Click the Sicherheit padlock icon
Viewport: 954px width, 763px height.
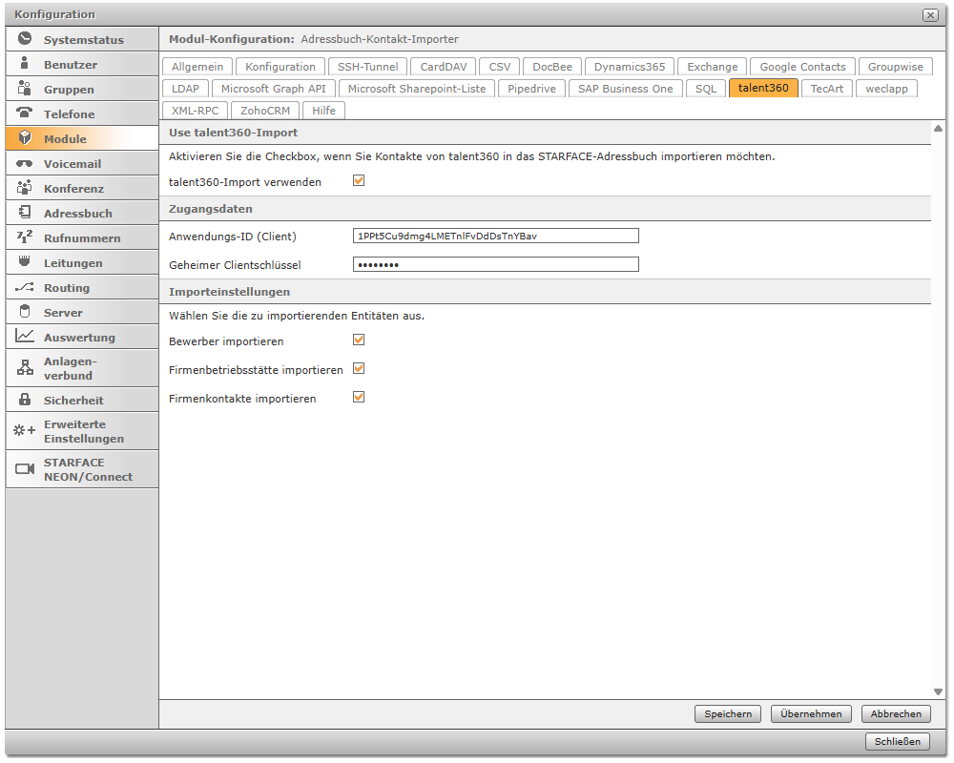(25, 400)
